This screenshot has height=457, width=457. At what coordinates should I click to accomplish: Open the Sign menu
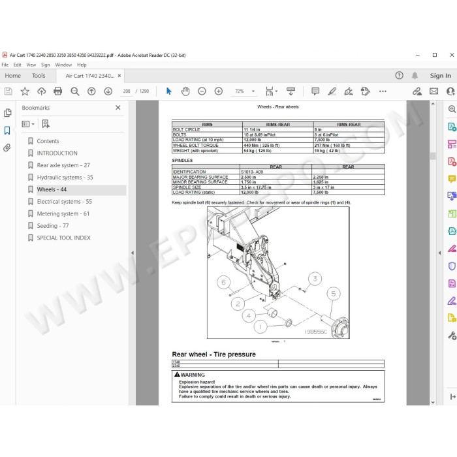(45, 65)
